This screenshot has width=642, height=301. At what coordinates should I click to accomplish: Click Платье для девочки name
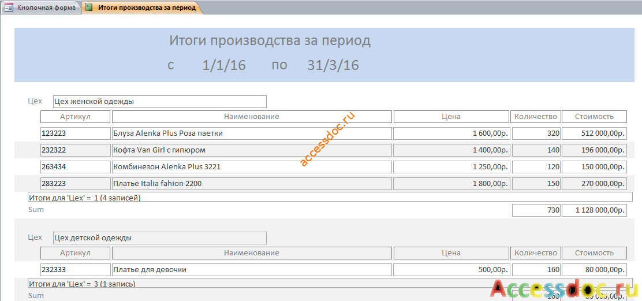coord(252,270)
